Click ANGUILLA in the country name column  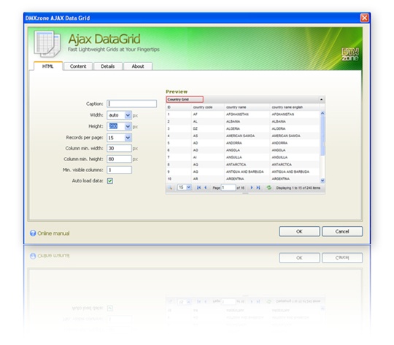234,158
